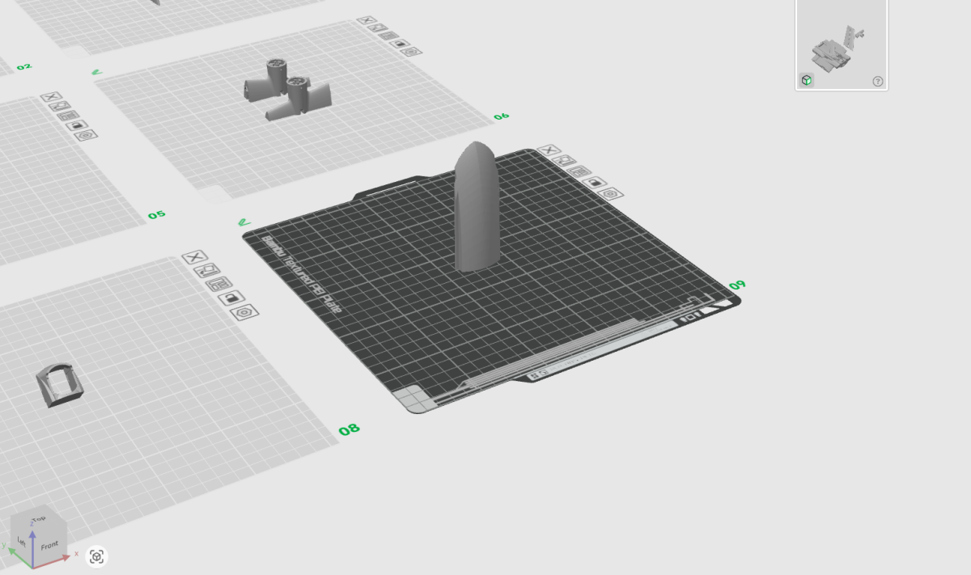Toggle the lock on plate 05
The height and width of the screenshot is (575, 971).
pos(78,125)
